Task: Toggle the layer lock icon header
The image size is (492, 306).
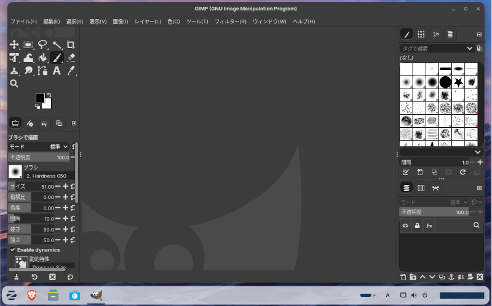Action: (418, 226)
